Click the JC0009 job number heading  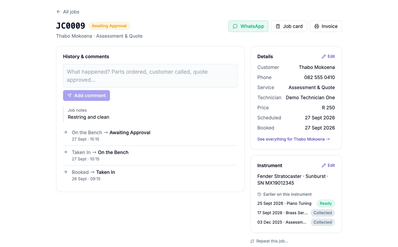tap(71, 26)
